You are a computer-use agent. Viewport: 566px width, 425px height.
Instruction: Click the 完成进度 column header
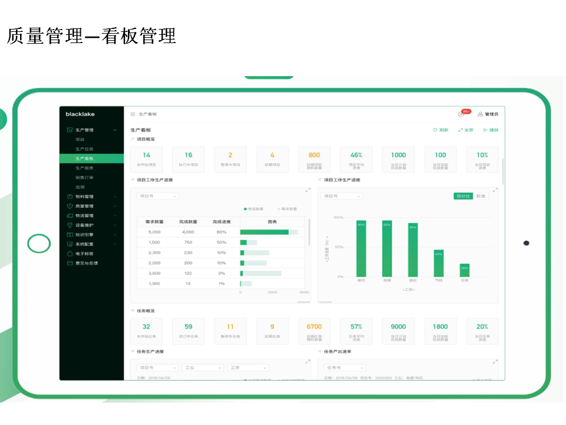click(222, 222)
